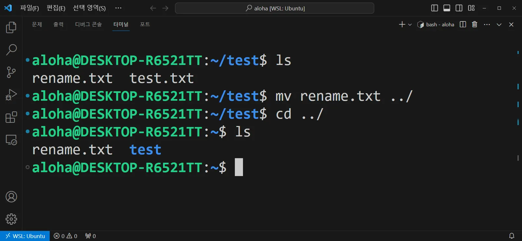This screenshot has height=241, width=522.
Task: Open new terminal launch profile dropdown
Action: (410, 25)
